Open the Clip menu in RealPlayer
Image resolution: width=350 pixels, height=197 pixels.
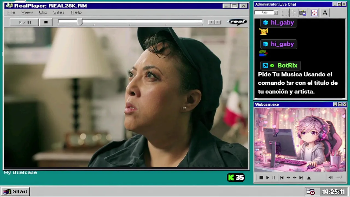click(x=43, y=12)
